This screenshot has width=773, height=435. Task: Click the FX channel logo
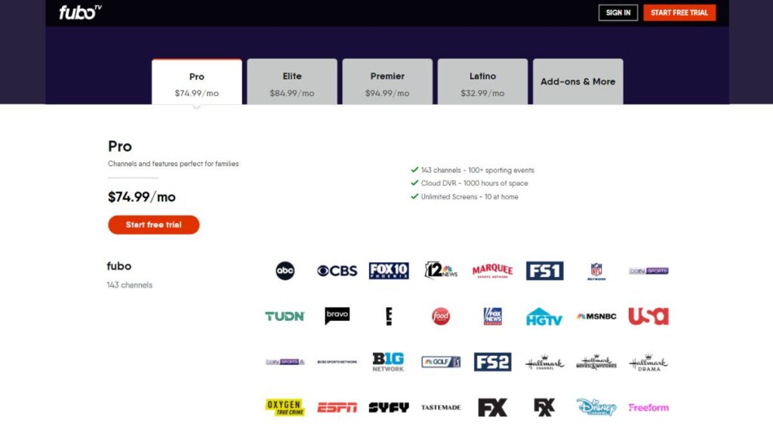(492, 407)
